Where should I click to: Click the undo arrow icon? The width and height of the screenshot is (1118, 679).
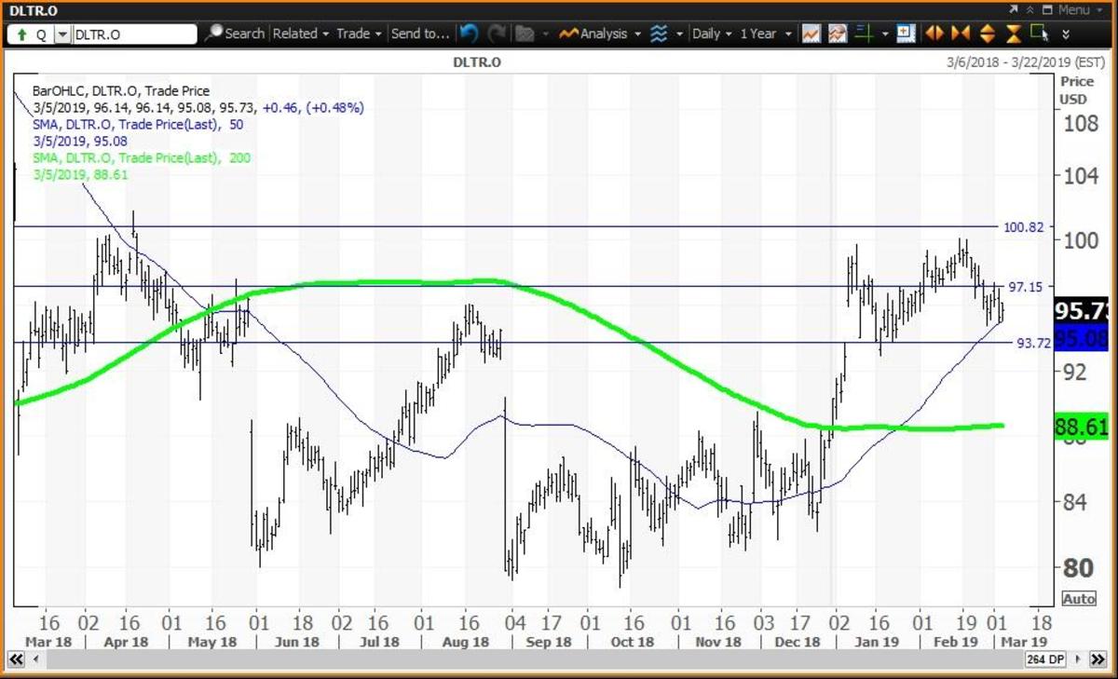click(469, 34)
